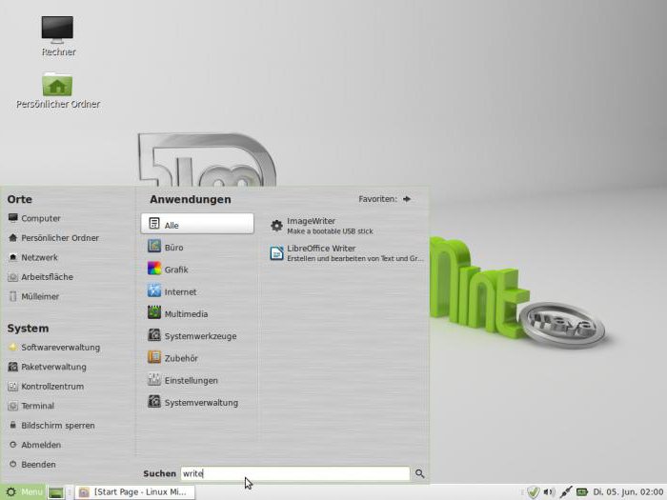The width and height of the screenshot is (667, 500).
Task: Launch LibreOffice Writer from results
Action: tap(346, 253)
